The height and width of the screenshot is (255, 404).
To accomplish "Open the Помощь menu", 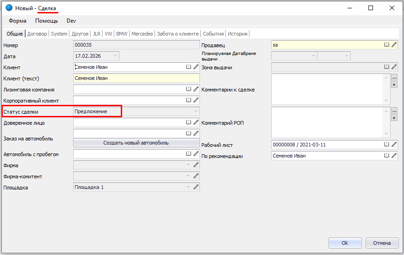I will click(47, 21).
